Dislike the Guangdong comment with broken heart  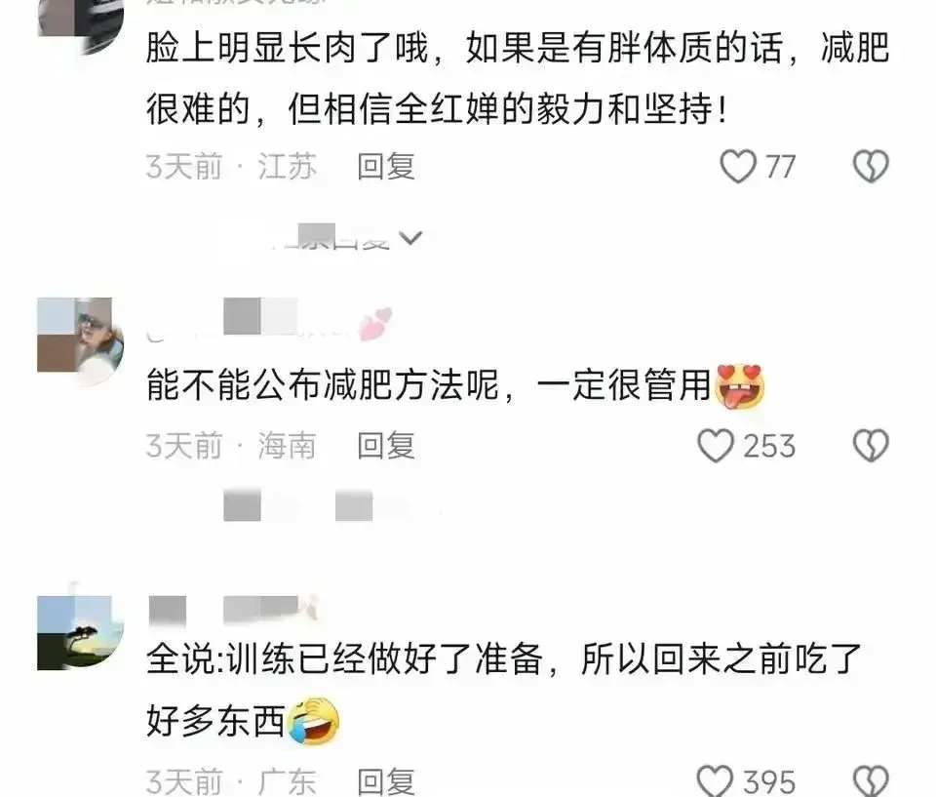click(871, 780)
